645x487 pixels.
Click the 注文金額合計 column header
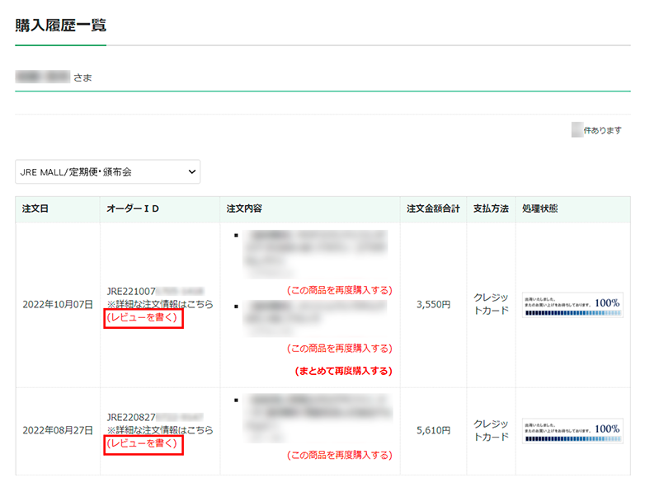point(433,209)
